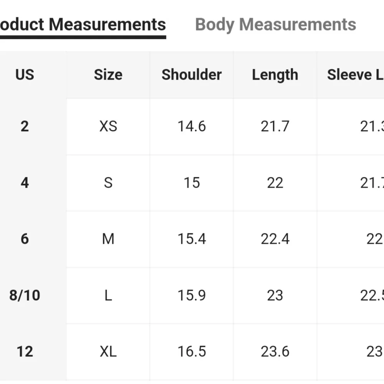
Task: Click length value 23.6
Action: [x=275, y=351]
